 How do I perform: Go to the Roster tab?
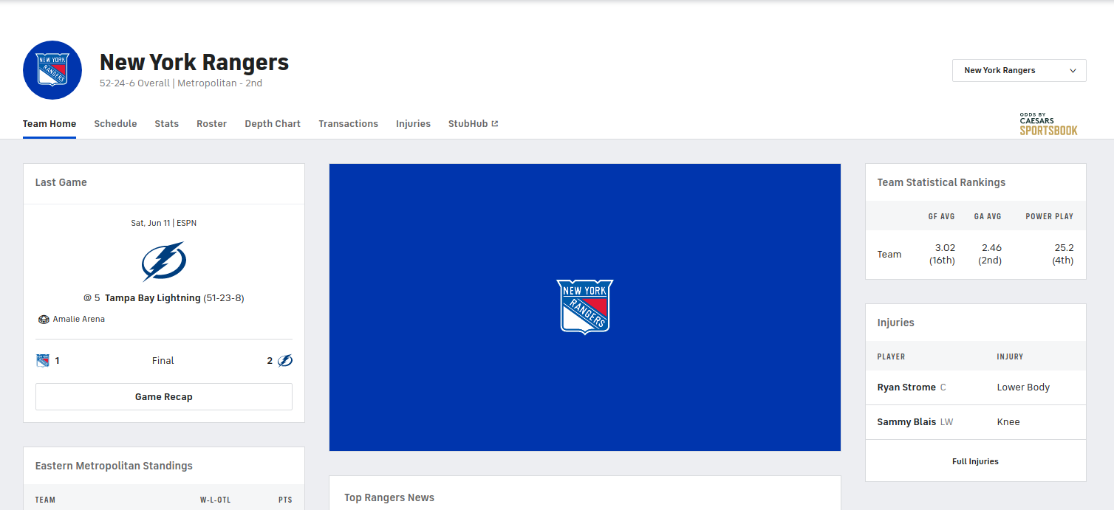(x=212, y=124)
